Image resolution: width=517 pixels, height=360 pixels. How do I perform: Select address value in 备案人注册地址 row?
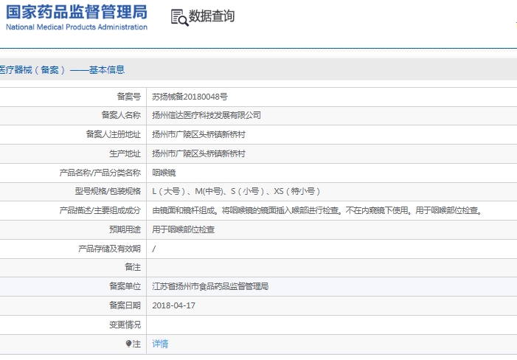(x=198, y=134)
